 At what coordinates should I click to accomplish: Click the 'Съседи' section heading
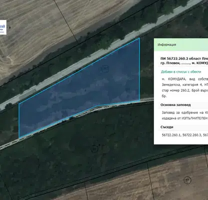(167, 127)
